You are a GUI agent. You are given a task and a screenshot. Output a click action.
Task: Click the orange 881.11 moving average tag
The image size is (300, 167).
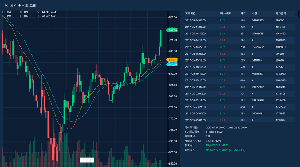click(x=172, y=60)
